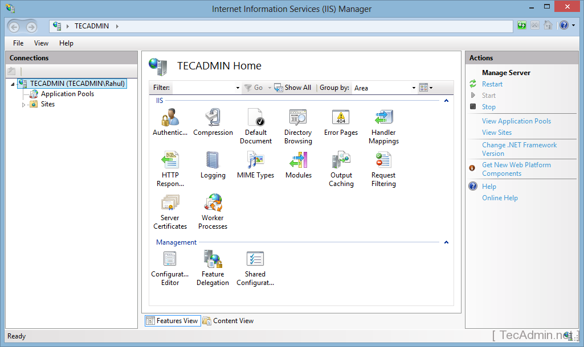Screen dimensions: 584x347
Task: Open the View menu
Action: click(41, 43)
